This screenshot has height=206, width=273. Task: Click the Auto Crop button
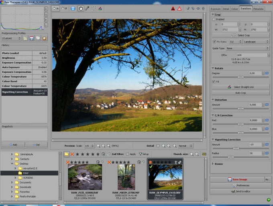point(240,93)
